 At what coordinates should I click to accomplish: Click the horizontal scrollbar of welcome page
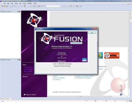click(x=80, y=96)
